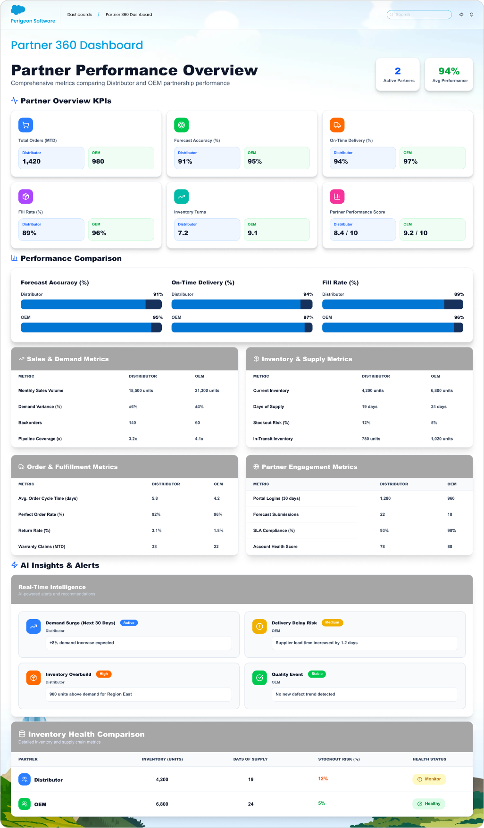This screenshot has height=828, width=484.
Task: Click the purple box Fill Rate icon
Action: tap(25, 197)
